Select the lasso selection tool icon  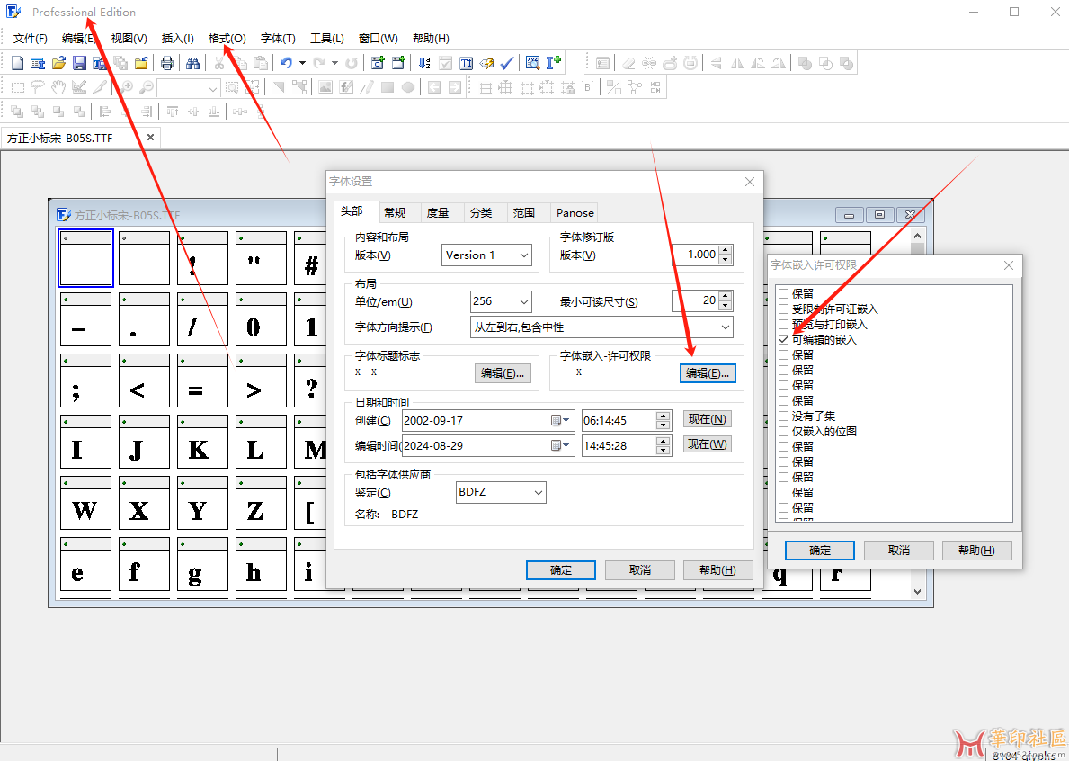(38, 87)
